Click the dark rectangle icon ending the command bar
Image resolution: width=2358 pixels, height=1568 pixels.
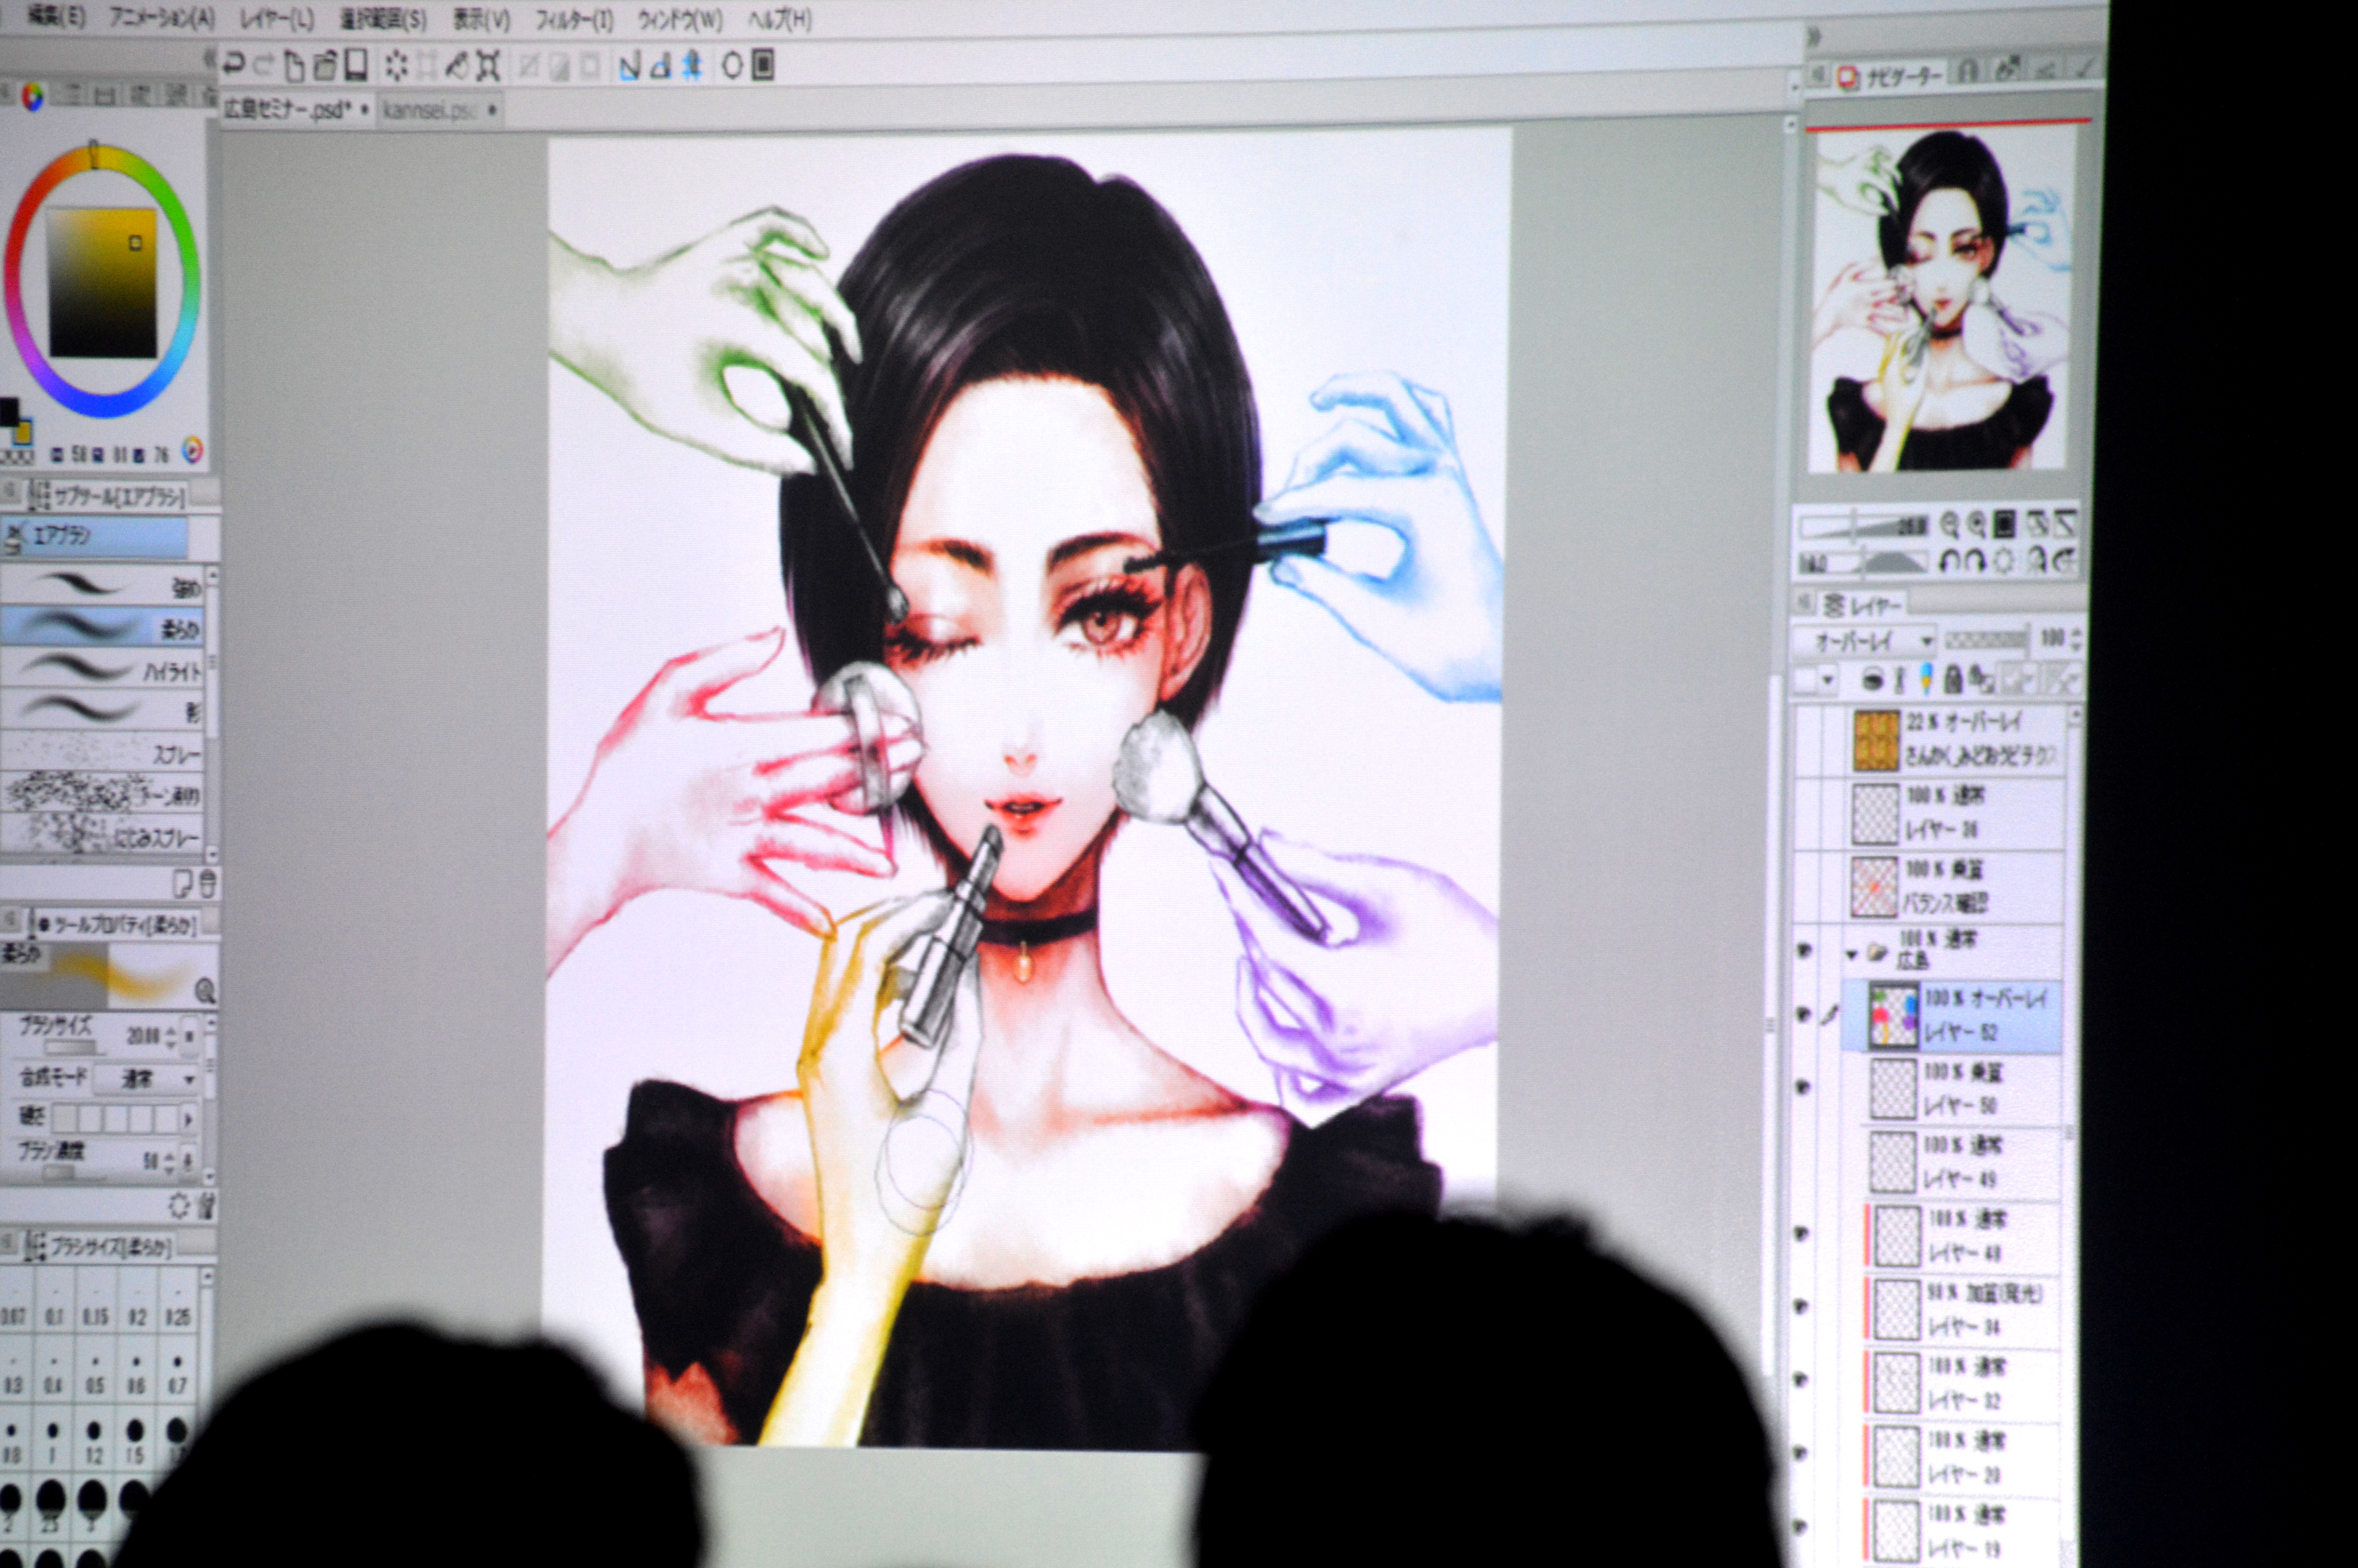pos(763,66)
